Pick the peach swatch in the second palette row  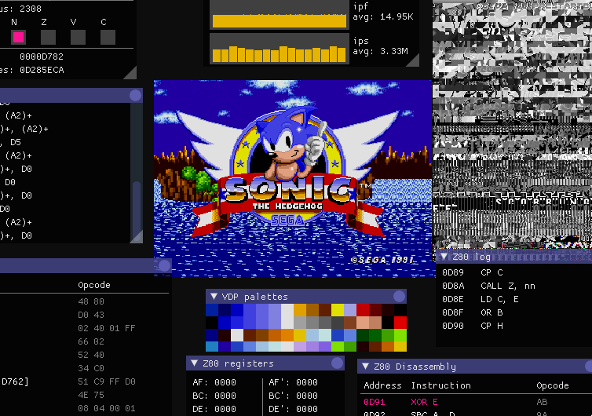pyautogui.click(x=363, y=323)
